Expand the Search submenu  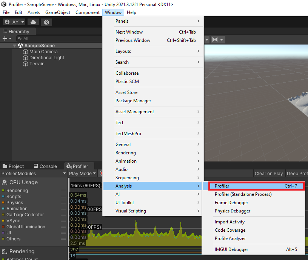click(153, 62)
